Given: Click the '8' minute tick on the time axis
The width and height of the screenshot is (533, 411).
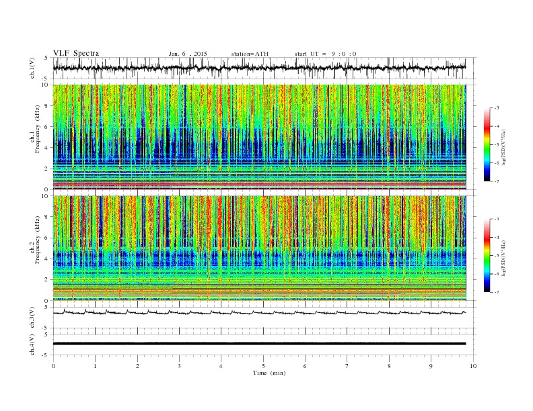Looking at the screenshot, I should tap(389, 366).
